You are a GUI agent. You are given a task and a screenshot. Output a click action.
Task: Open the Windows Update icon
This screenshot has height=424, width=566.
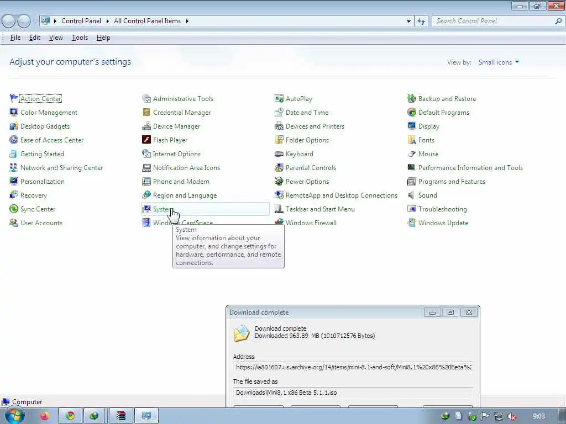coord(411,223)
